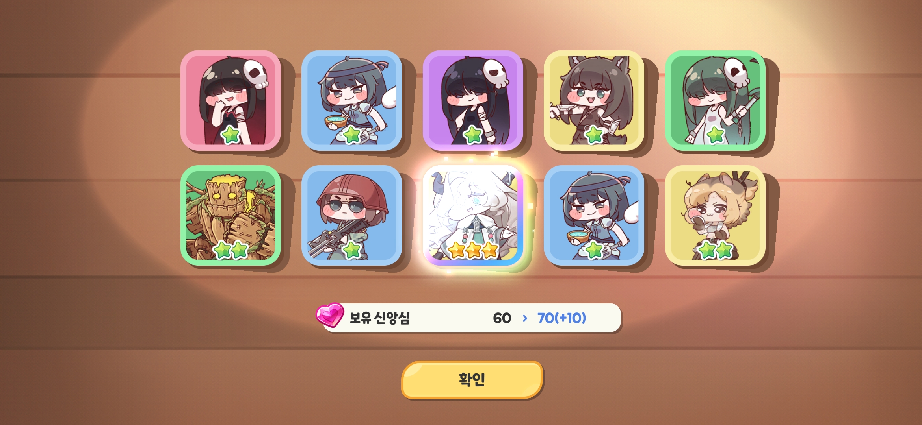The image size is (922, 425).
Task: Click the blue arrow chevron after 60
Action: coord(525,318)
